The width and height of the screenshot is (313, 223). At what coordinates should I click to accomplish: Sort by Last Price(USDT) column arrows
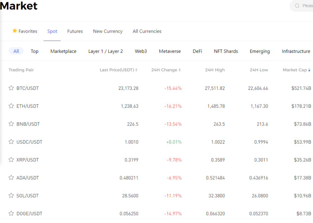(136, 70)
